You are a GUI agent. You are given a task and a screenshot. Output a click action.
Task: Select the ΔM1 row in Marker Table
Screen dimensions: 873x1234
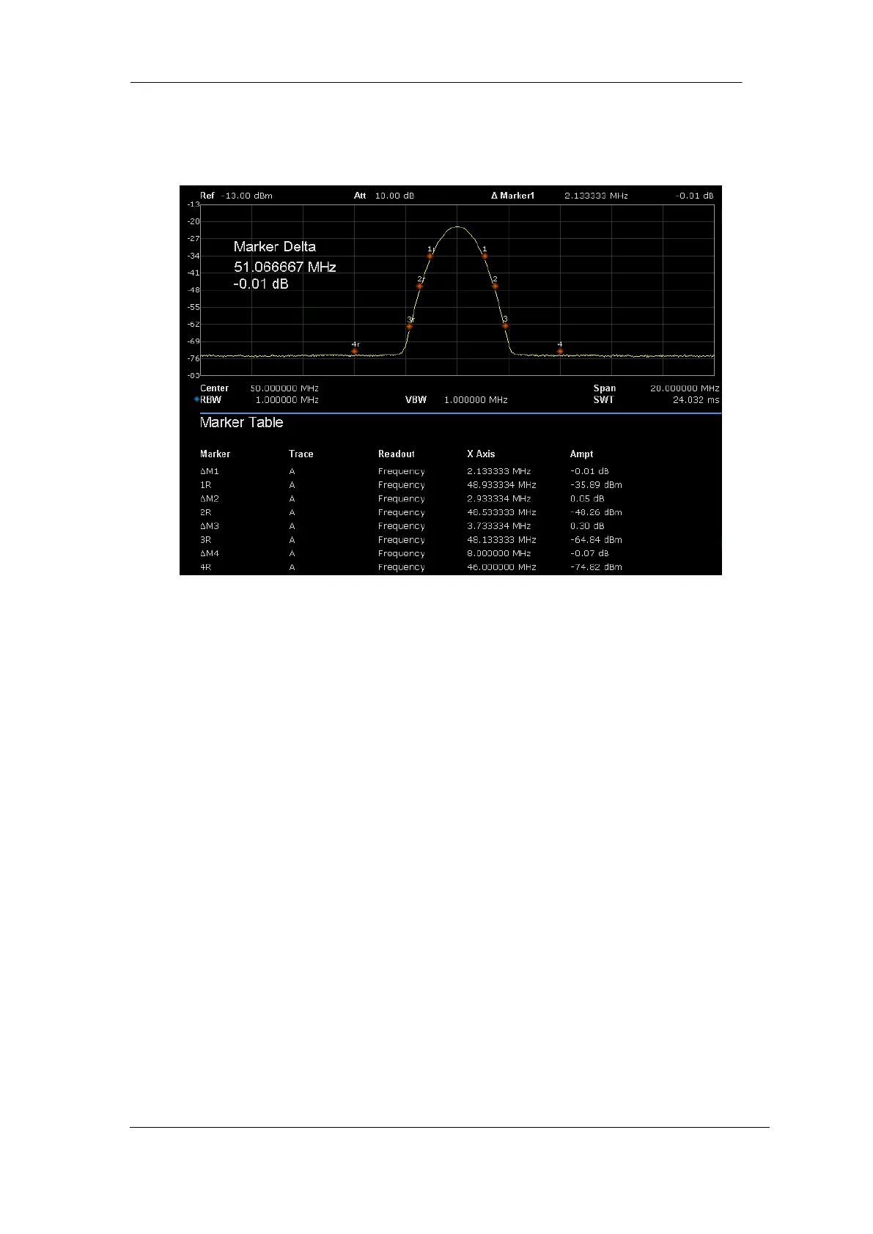pos(410,471)
